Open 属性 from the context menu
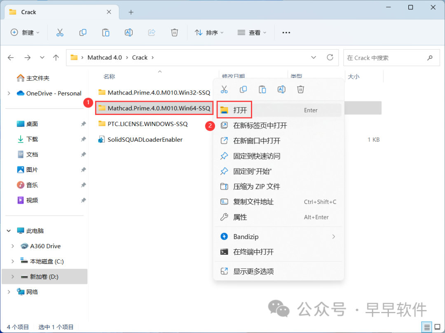This screenshot has height=333, width=445. 279,218
